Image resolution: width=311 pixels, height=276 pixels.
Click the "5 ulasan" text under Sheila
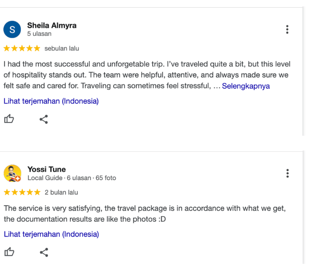39,34
